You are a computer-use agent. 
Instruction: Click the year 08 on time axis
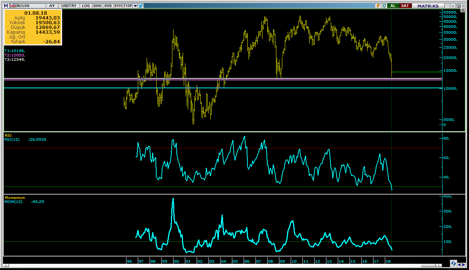click(x=270, y=261)
